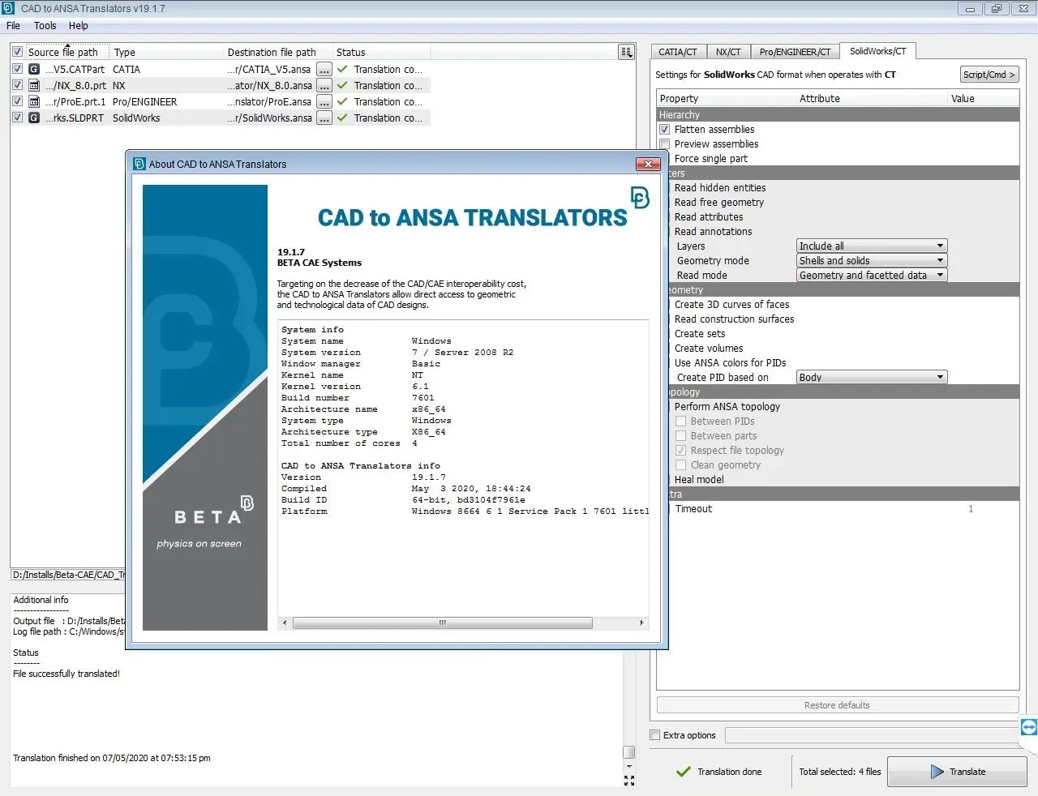Viewport: 1038px width, 796px height.
Task: Click the green checkmark beside Translation done
Action: click(684, 772)
